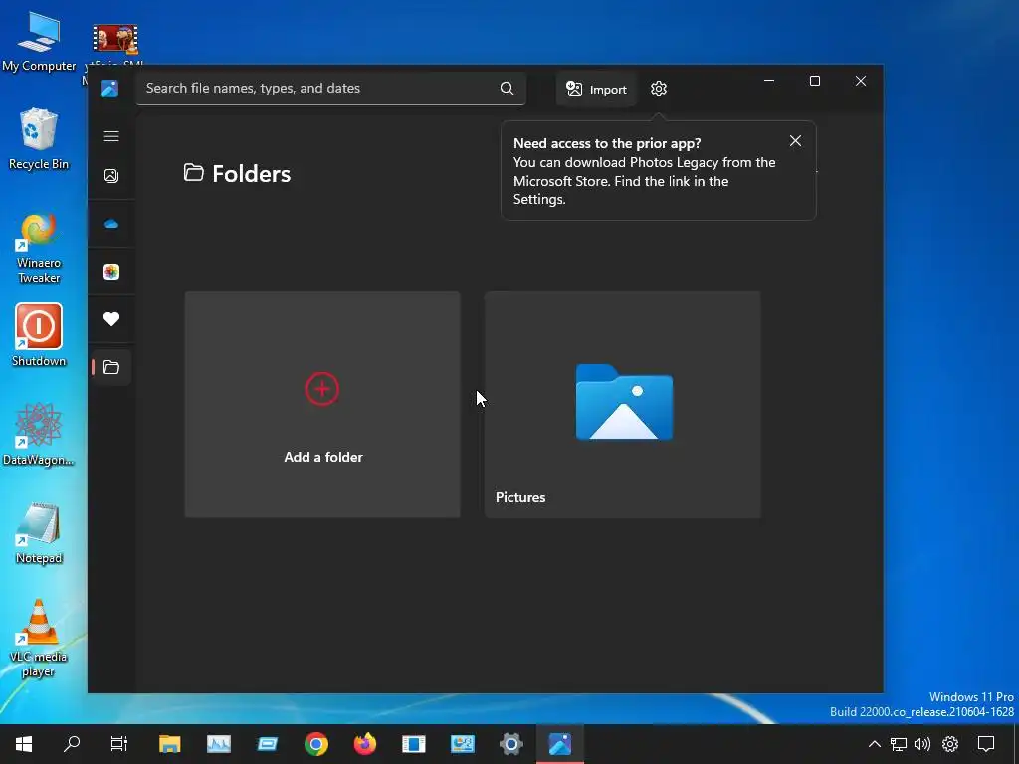Screen dimensions: 1019x764
Task: Dismiss the Photos Legacy tip popup
Action: click(795, 141)
